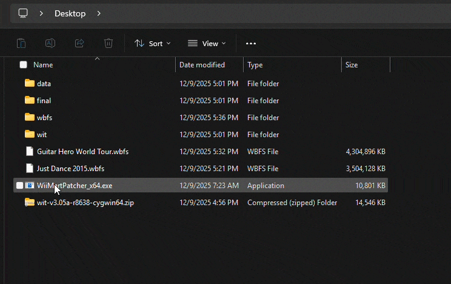Toggle the select-all checkbox beside Name
The height and width of the screenshot is (284, 451).
pyautogui.click(x=23, y=65)
